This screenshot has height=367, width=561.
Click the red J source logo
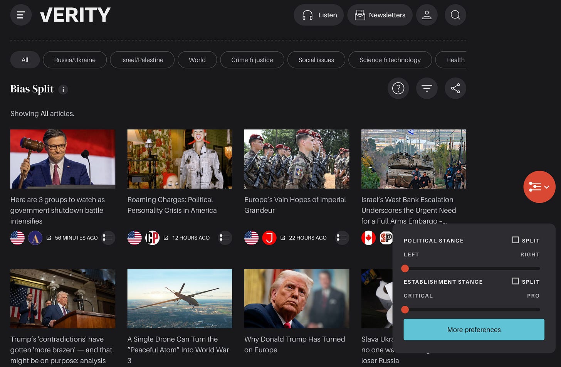coord(269,238)
